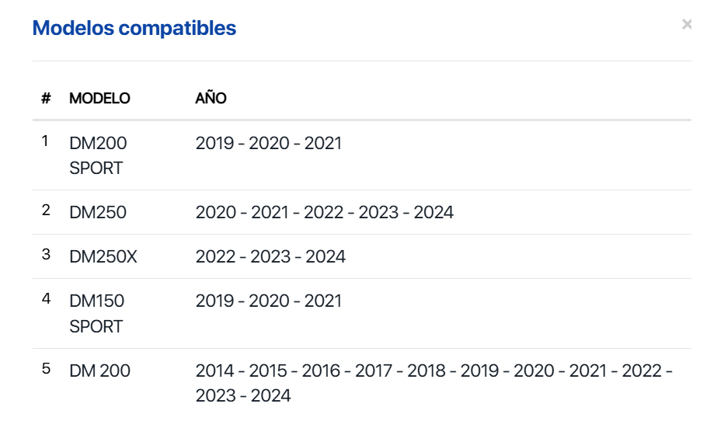Viewport: 724px width, 421px height.
Task: Select the DM150 SPORT model cell
Action: click(97, 313)
